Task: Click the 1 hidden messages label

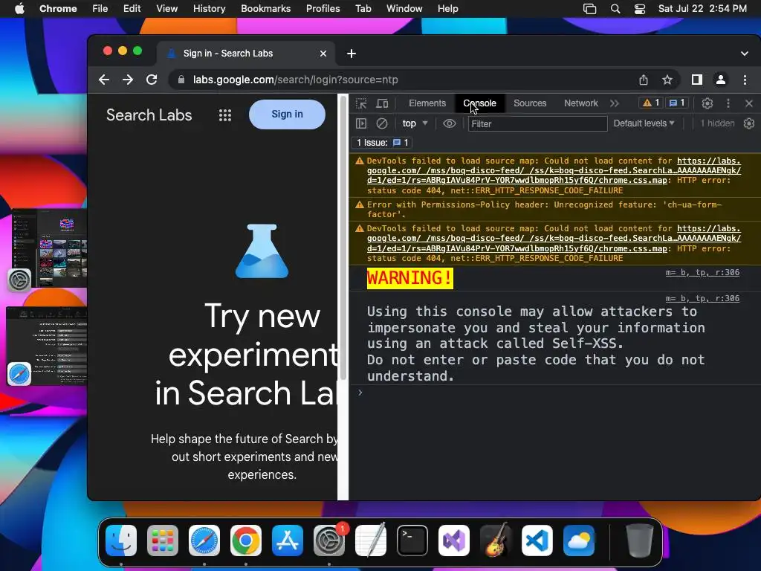Action: pos(717,123)
